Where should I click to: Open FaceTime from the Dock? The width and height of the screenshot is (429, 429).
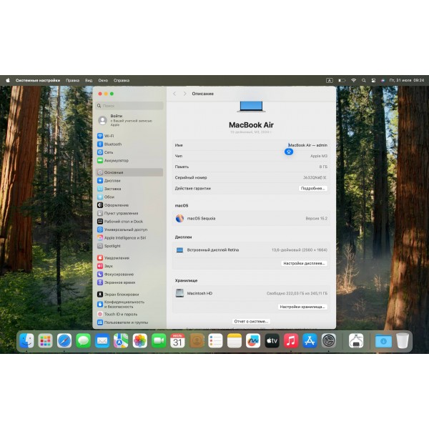click(159, 341)
